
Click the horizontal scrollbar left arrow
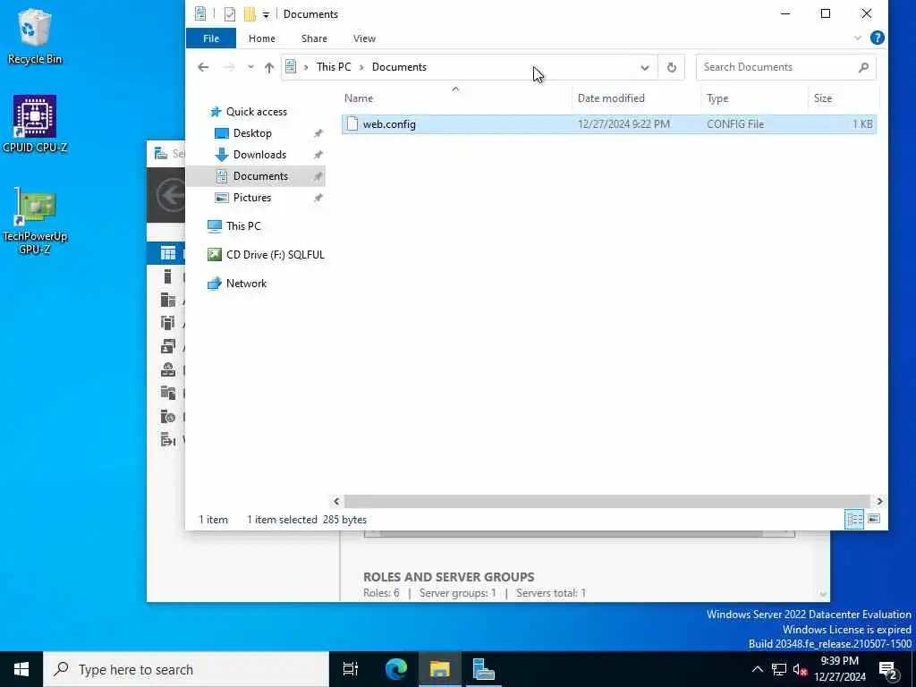336,501
